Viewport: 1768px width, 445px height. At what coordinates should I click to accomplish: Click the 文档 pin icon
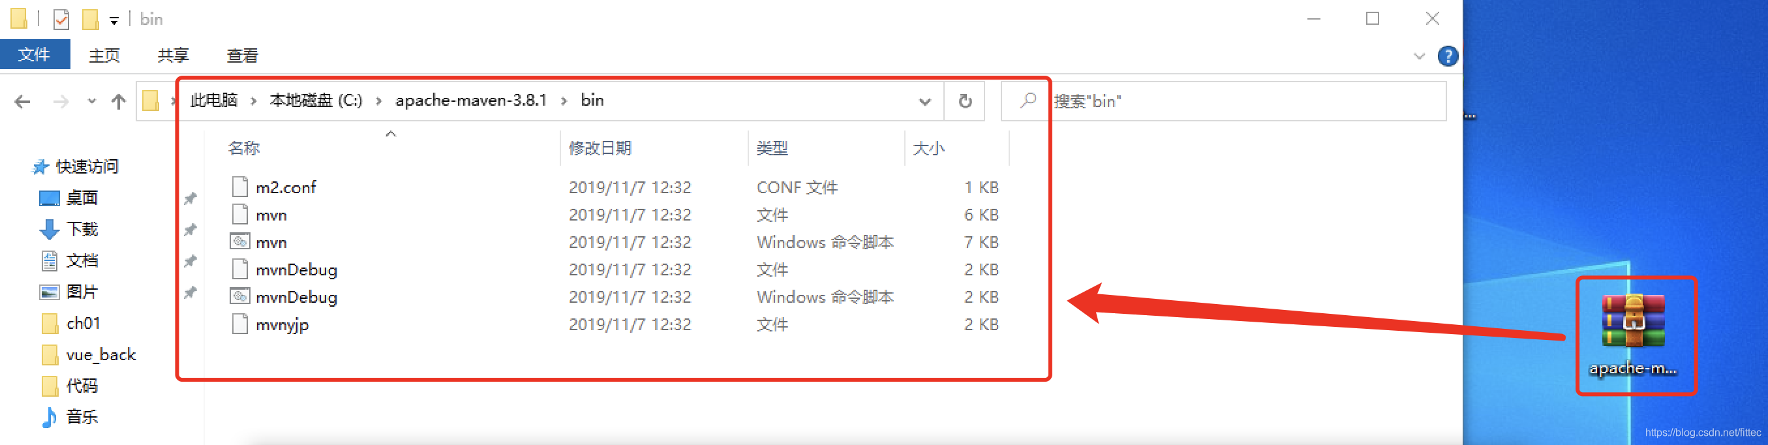coord(190,261)
